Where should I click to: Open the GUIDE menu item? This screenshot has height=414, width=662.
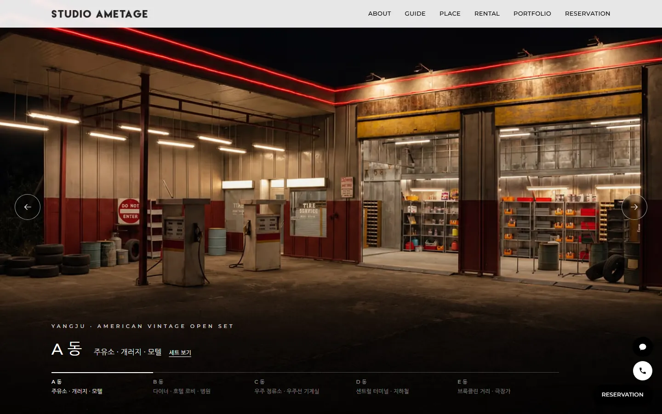415,14
